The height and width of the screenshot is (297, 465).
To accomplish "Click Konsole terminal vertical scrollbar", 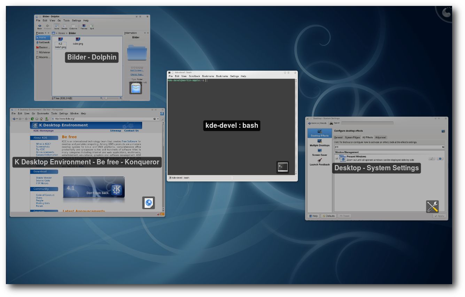I will click(296, 126).
